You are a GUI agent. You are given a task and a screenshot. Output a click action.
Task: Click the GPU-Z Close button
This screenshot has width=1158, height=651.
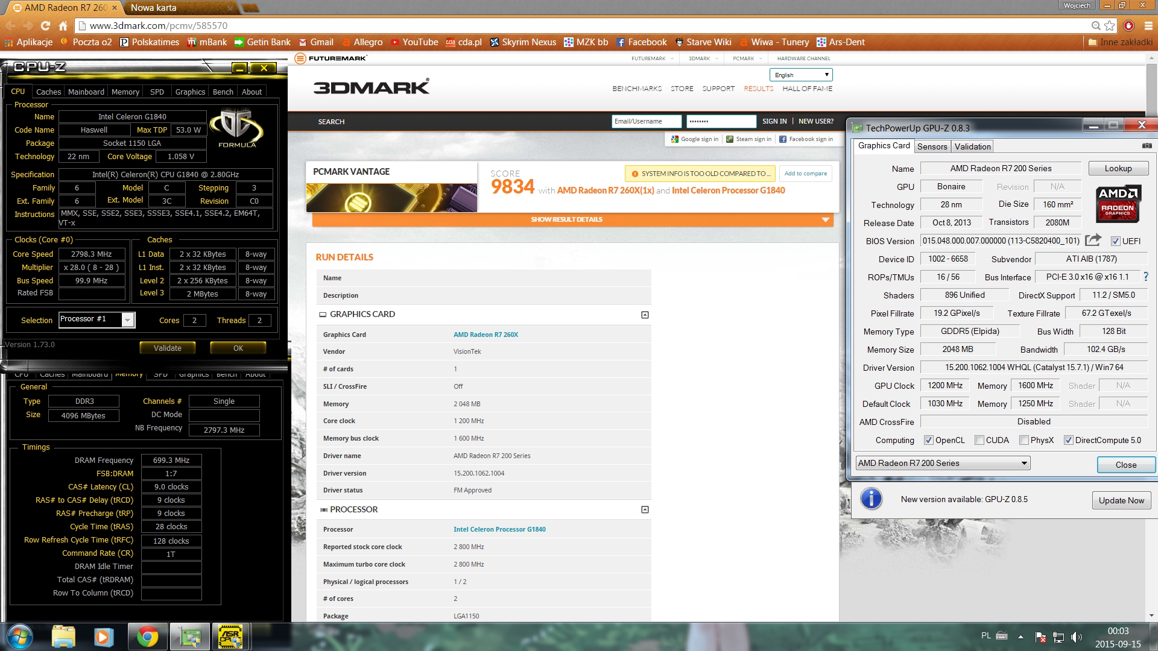coord(1125,465)
